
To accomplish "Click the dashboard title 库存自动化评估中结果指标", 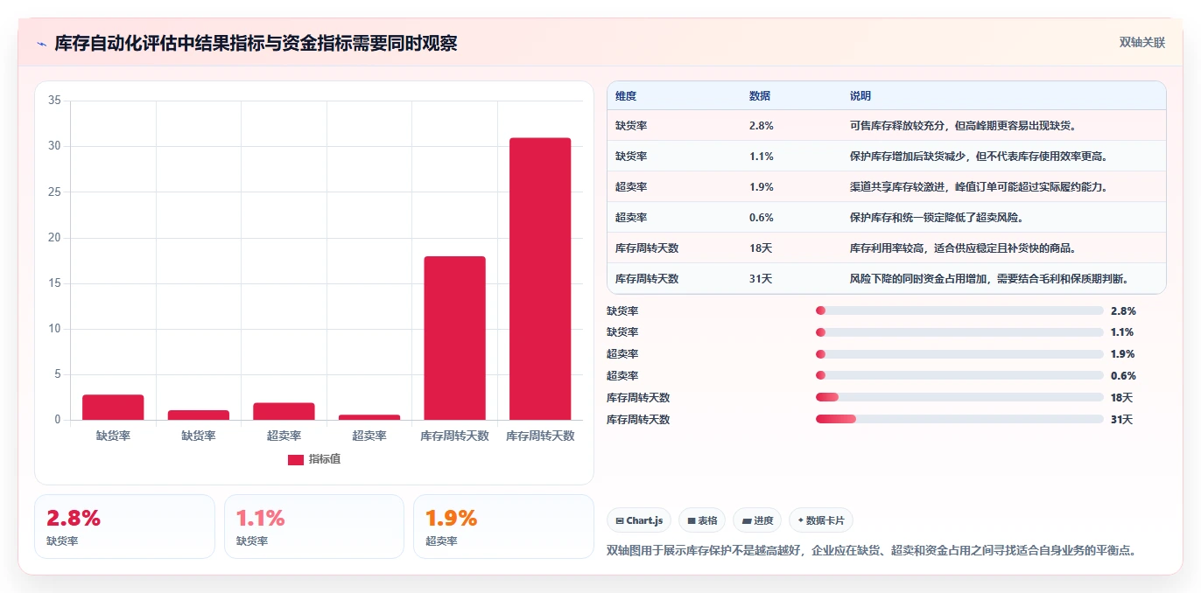I will 256,44.
